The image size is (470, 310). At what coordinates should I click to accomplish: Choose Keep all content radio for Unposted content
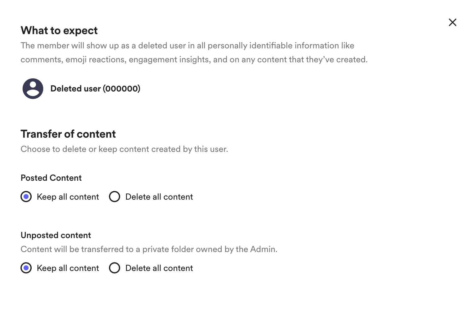[x=26, y=268]
